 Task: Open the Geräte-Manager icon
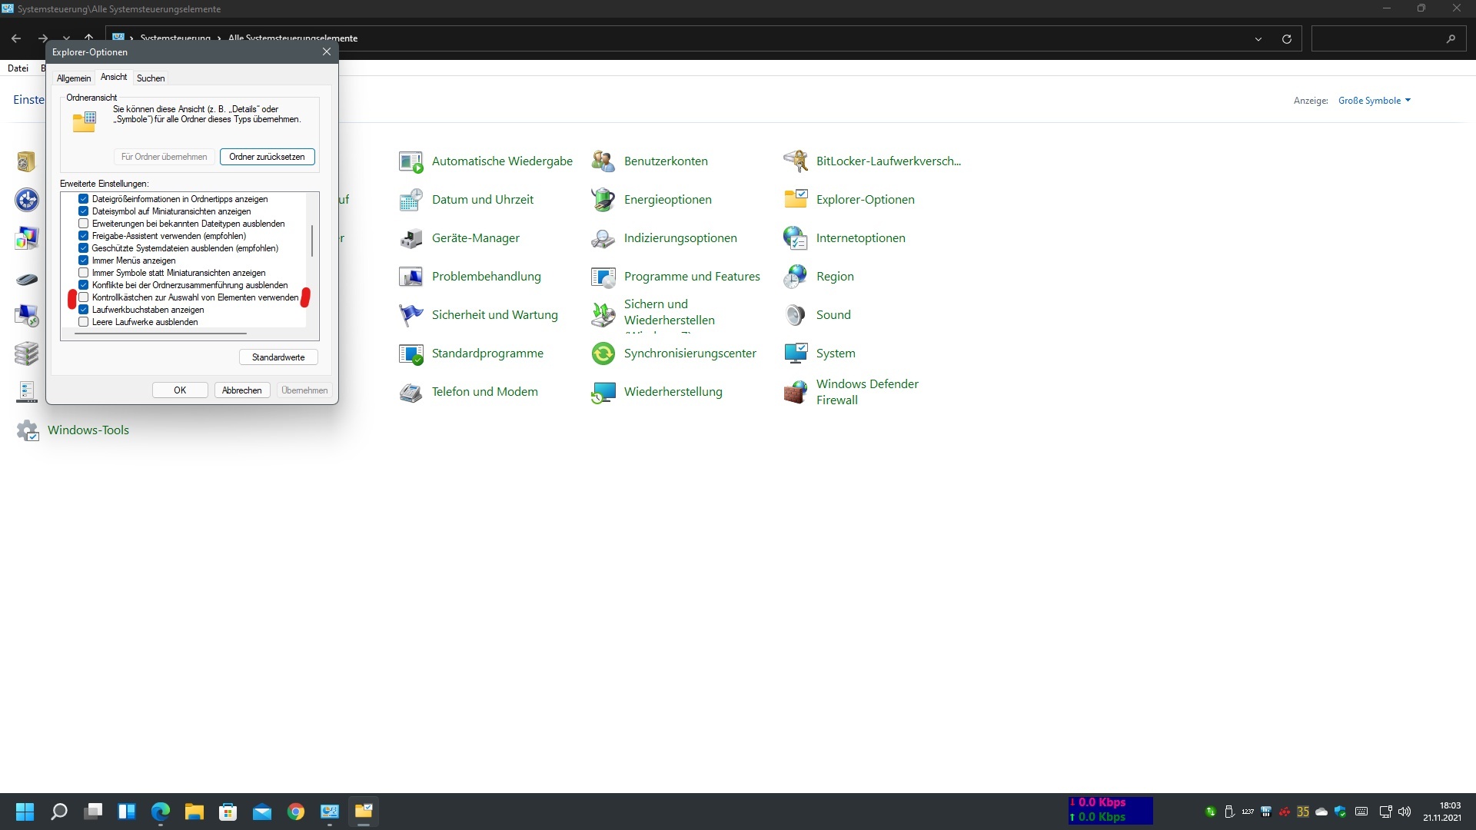click(411, 238)
